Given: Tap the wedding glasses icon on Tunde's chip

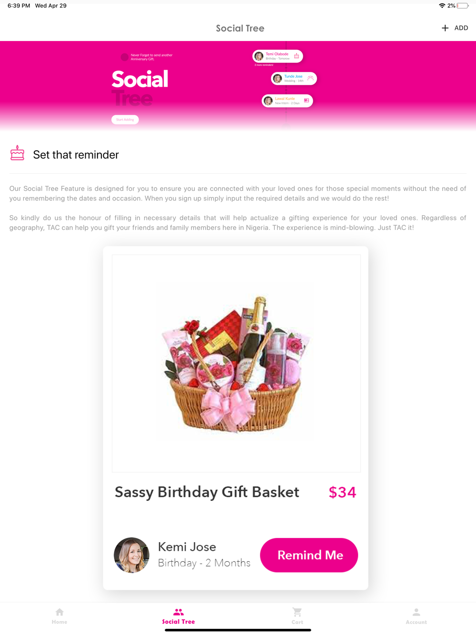Looking at the screenshot, I should pyautogui.click(x=310, y=78).
